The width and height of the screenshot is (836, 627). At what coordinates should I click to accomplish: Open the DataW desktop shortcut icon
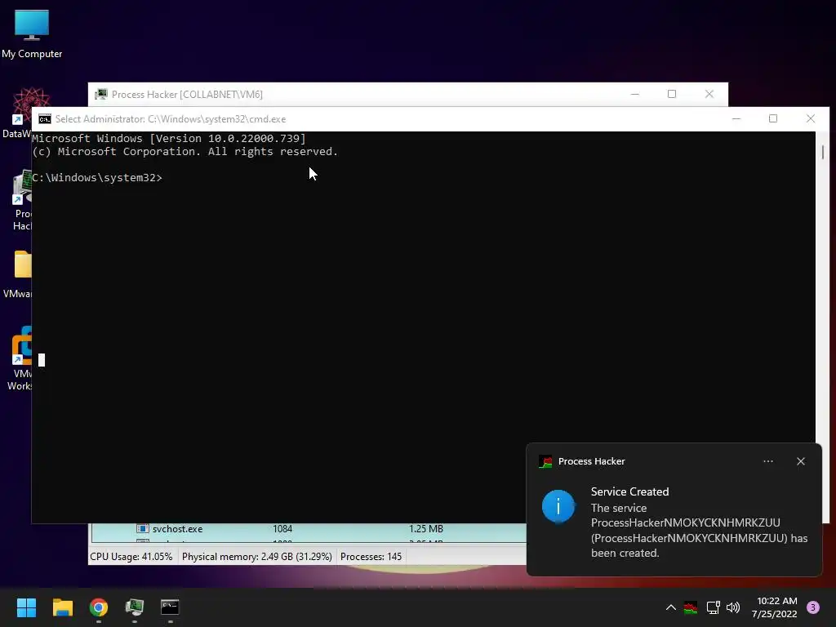coord(17,113)
